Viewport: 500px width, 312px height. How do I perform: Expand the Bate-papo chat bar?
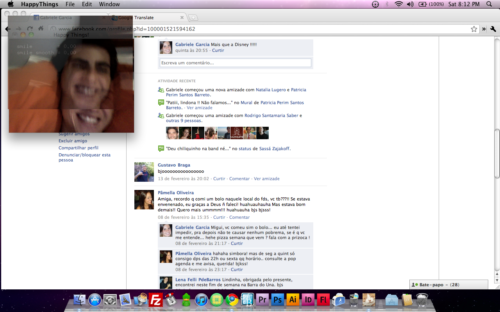coord(448,285)
